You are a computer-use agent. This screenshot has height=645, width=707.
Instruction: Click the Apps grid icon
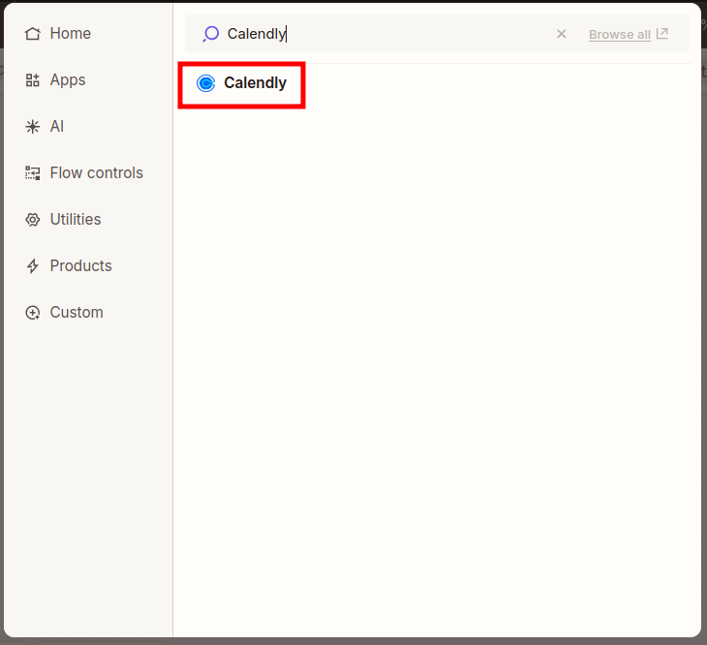point(33,79)
